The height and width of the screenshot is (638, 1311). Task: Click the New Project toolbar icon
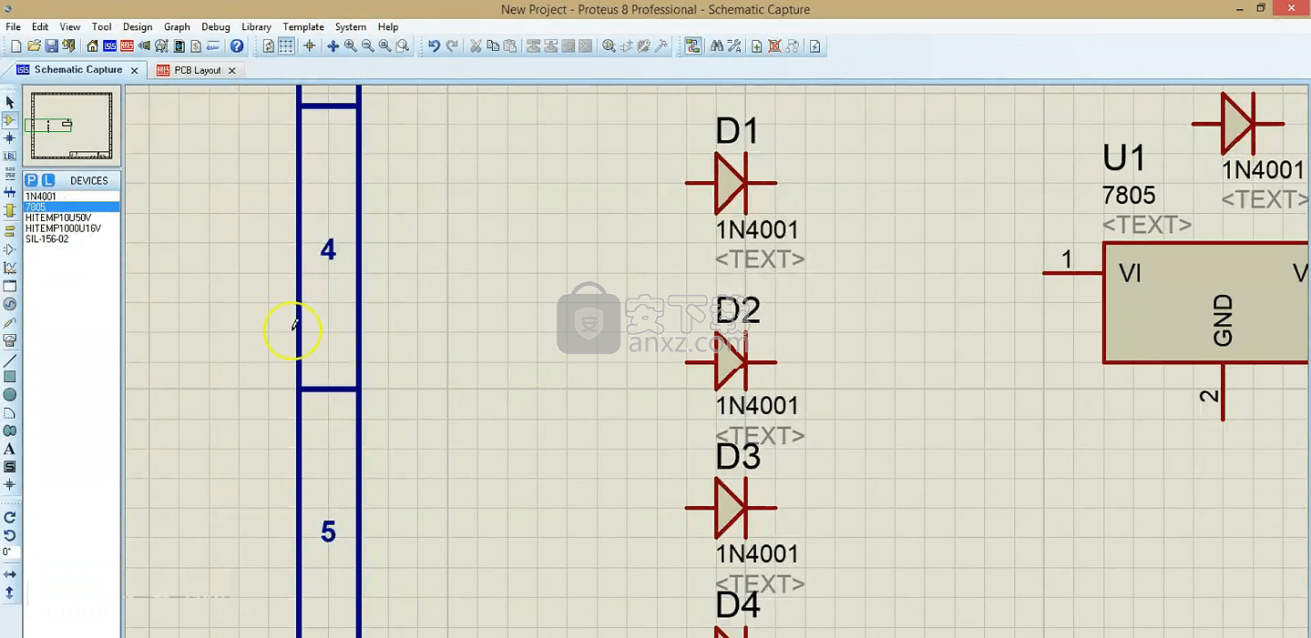(16, 46)
